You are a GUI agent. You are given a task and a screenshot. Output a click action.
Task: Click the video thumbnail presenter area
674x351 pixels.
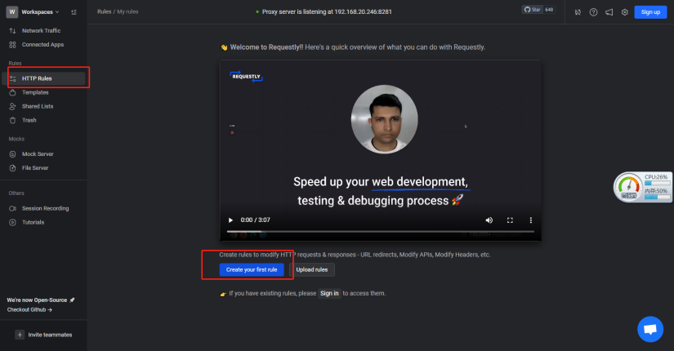(x=384, y=119)
